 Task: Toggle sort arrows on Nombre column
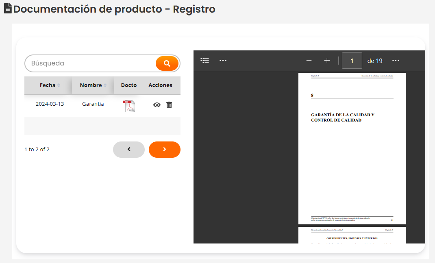[105, 85]
